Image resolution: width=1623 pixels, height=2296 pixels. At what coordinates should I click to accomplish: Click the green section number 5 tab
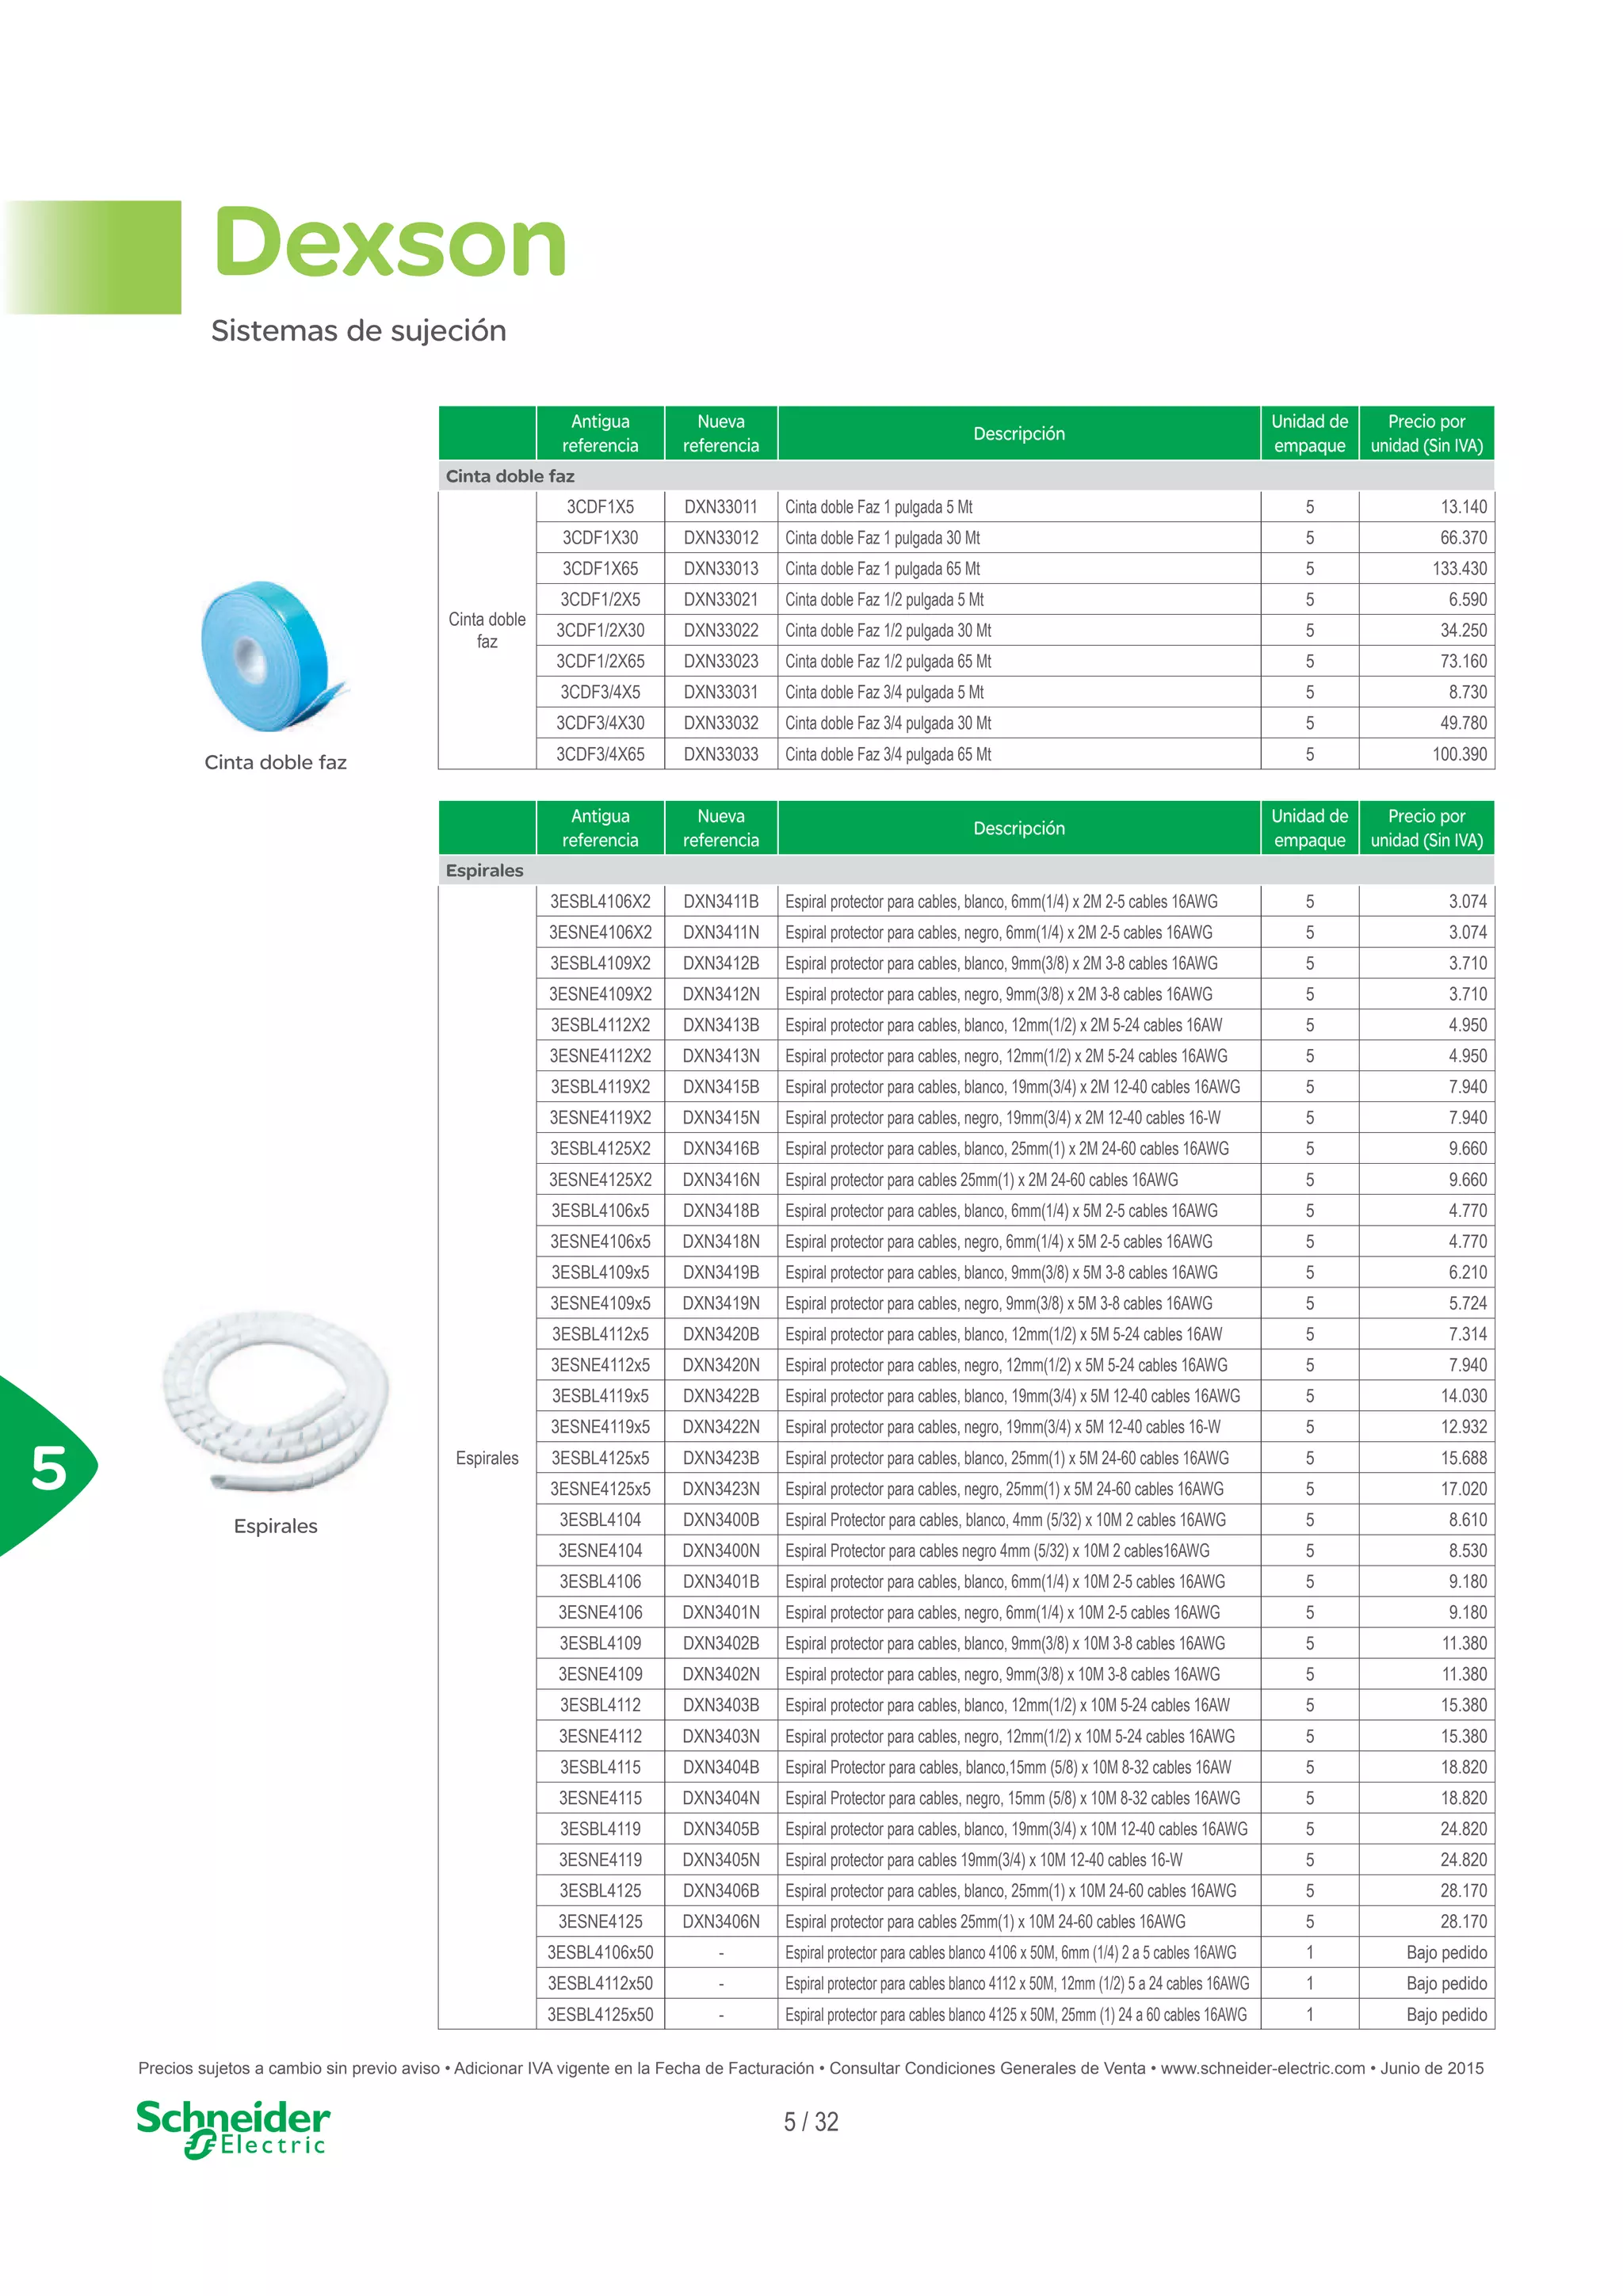pos(48,1466)
